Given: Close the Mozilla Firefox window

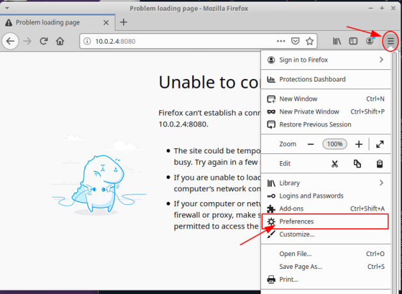Looking at the screenshot, I should pos(393,8).
